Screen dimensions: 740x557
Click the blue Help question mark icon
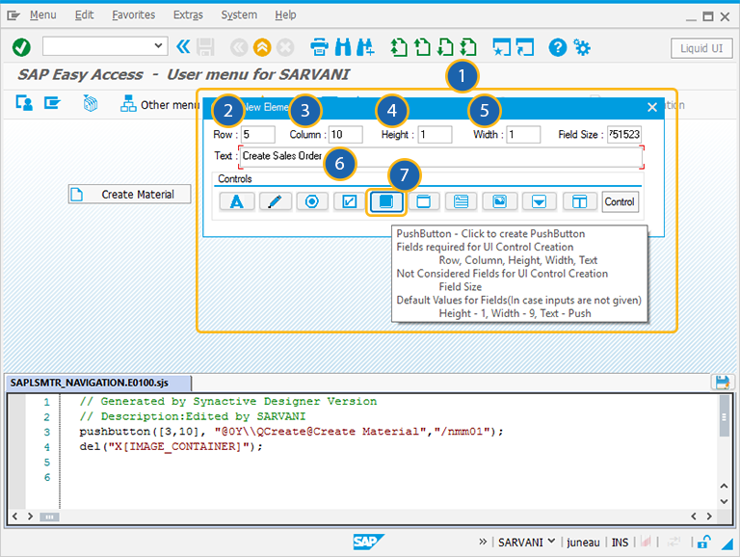(x=557, y=47)
